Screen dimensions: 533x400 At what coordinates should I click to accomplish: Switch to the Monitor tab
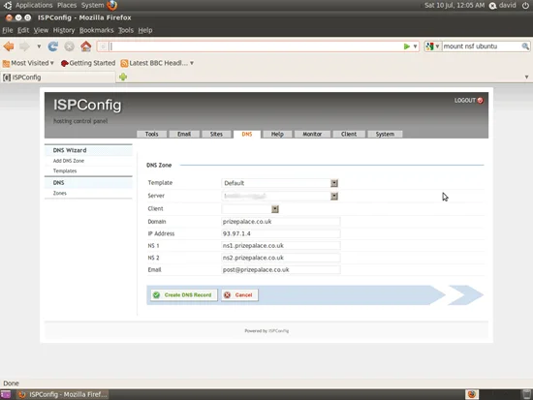coord(312,134)
